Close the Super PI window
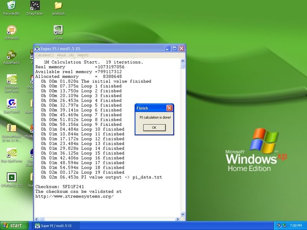This screenshot has height=230, width=307. click(182, 48)
